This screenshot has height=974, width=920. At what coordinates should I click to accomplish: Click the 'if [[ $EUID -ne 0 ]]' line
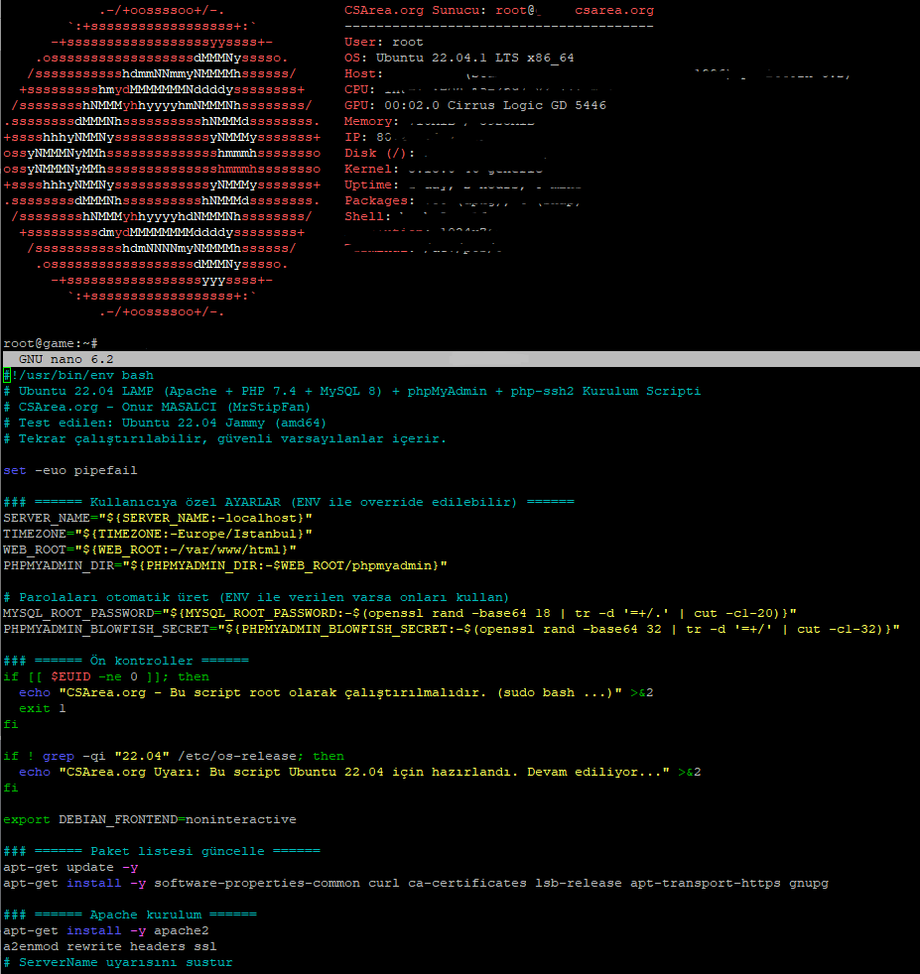click(x=106, y=676)
